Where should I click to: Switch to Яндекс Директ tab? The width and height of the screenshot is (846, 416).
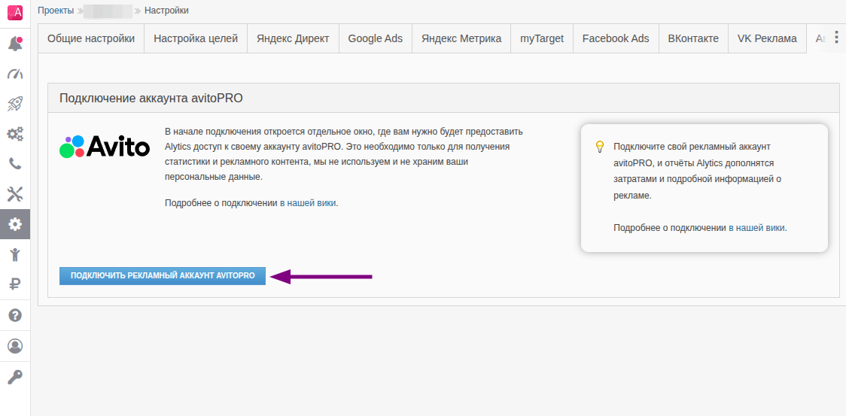(x=293, y=39)
